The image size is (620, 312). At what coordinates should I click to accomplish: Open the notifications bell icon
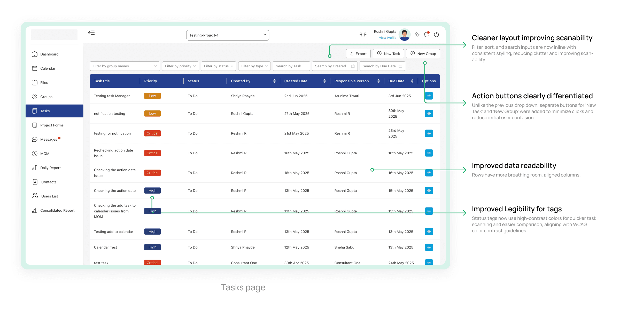point(427,35)
